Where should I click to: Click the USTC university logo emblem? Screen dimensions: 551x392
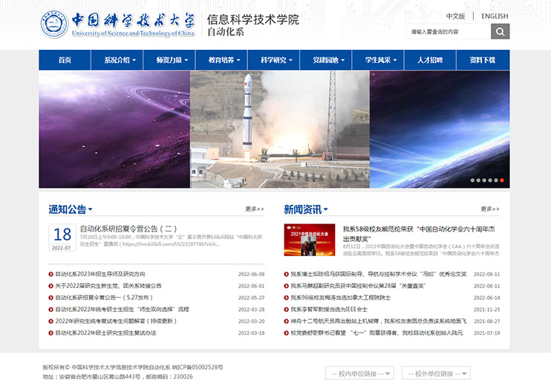[x=54, y=24]
